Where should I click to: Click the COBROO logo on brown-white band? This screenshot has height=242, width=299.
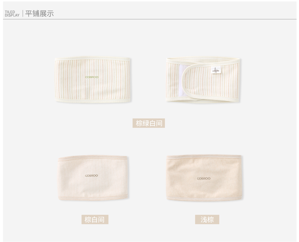[x=91, y=176]
